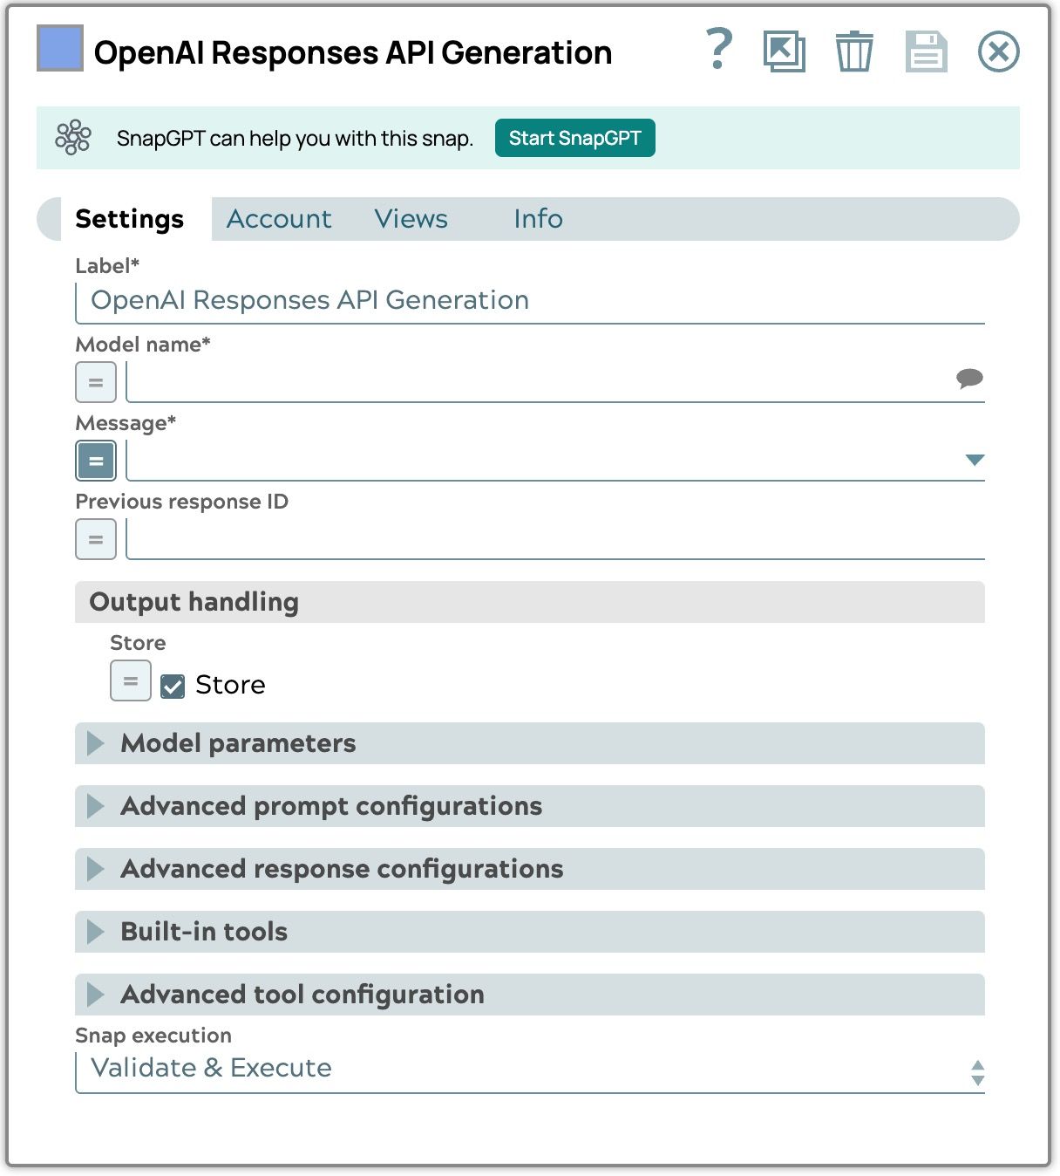Click the trash icon to delete snap
Viewport: 1060px width, 1176px height.
click(853, 51)
